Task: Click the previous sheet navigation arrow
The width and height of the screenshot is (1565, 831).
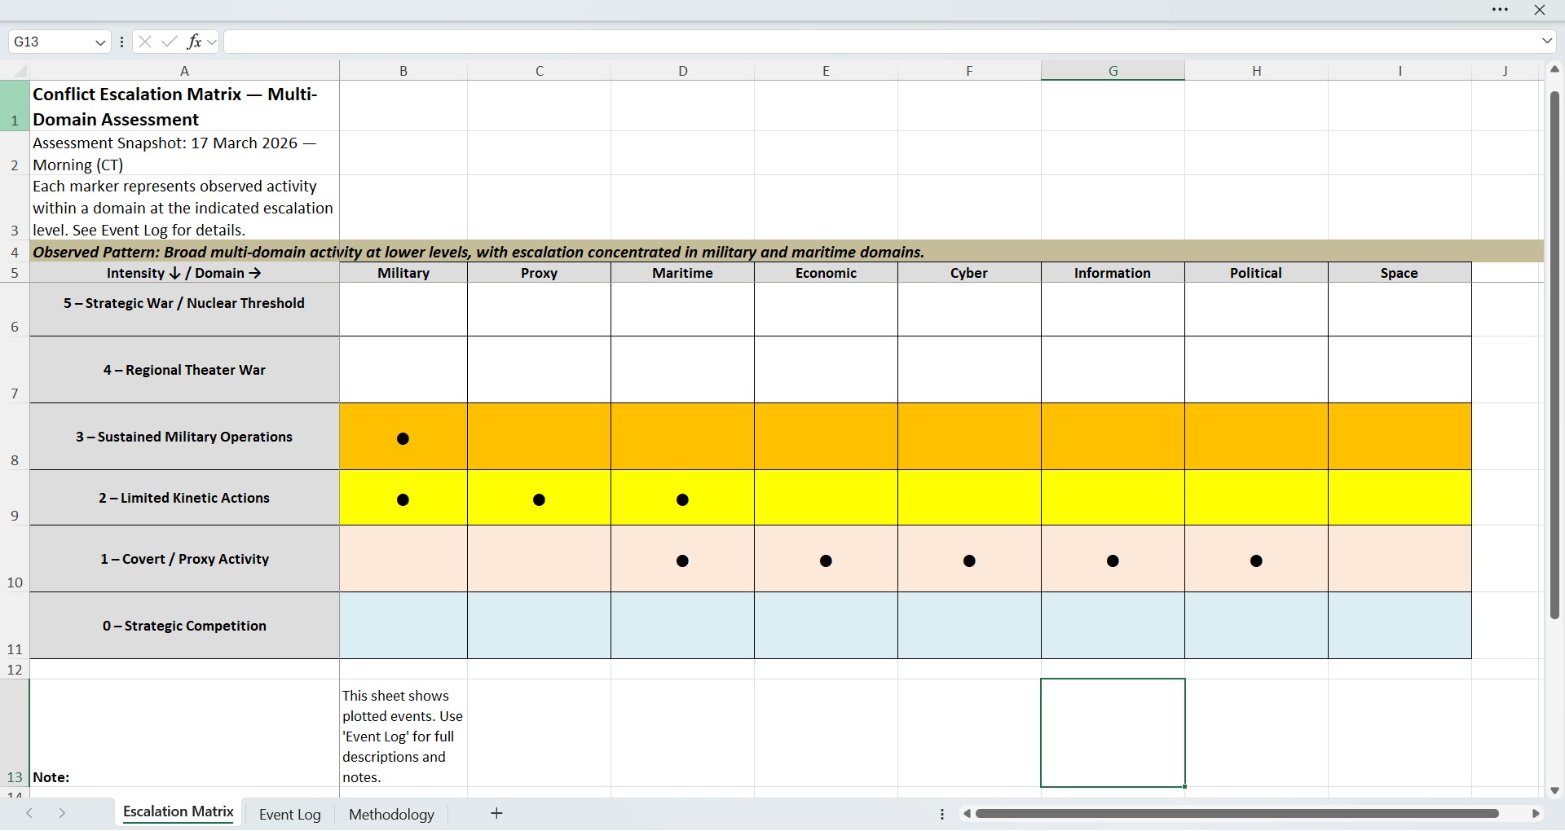Action: 30,813
